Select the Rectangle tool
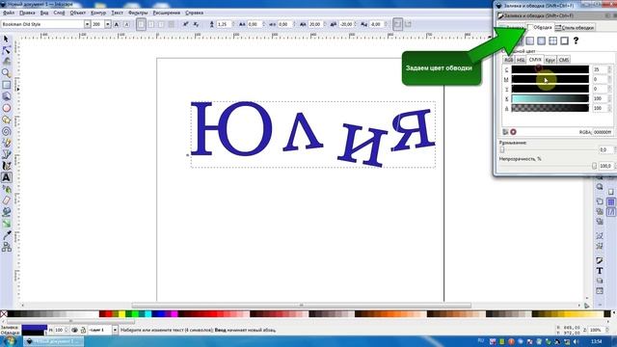Image resolution: width=617 pixels, height=347 pixels. (x=6, y=85)
